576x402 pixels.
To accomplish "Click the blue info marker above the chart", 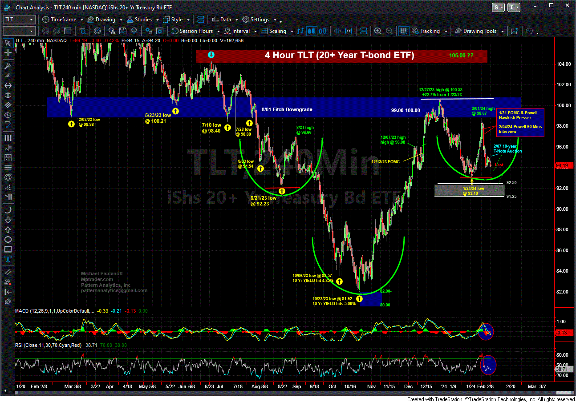I will point(211,55).
